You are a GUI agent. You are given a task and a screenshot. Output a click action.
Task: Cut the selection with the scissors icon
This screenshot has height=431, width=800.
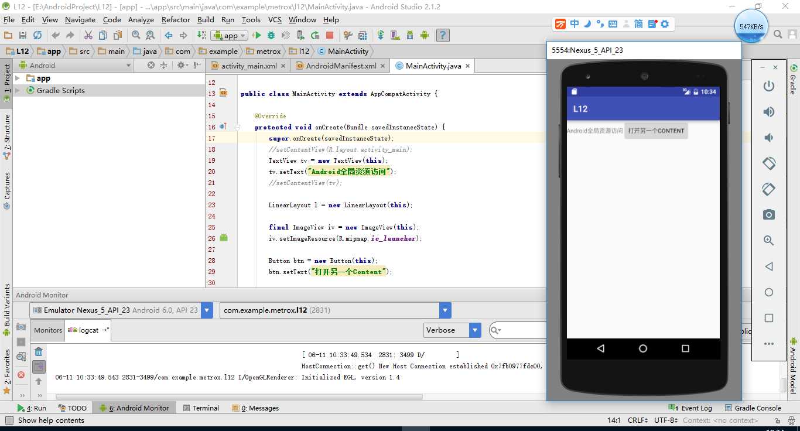point(88,35)
